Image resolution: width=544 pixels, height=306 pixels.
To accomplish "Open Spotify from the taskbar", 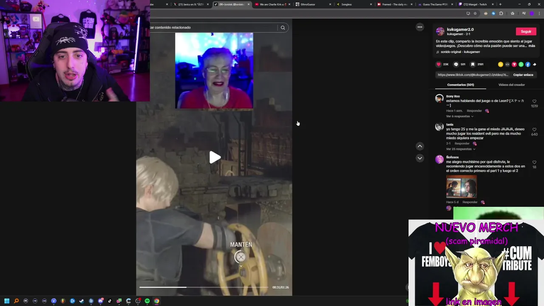I will coord(147,301).
